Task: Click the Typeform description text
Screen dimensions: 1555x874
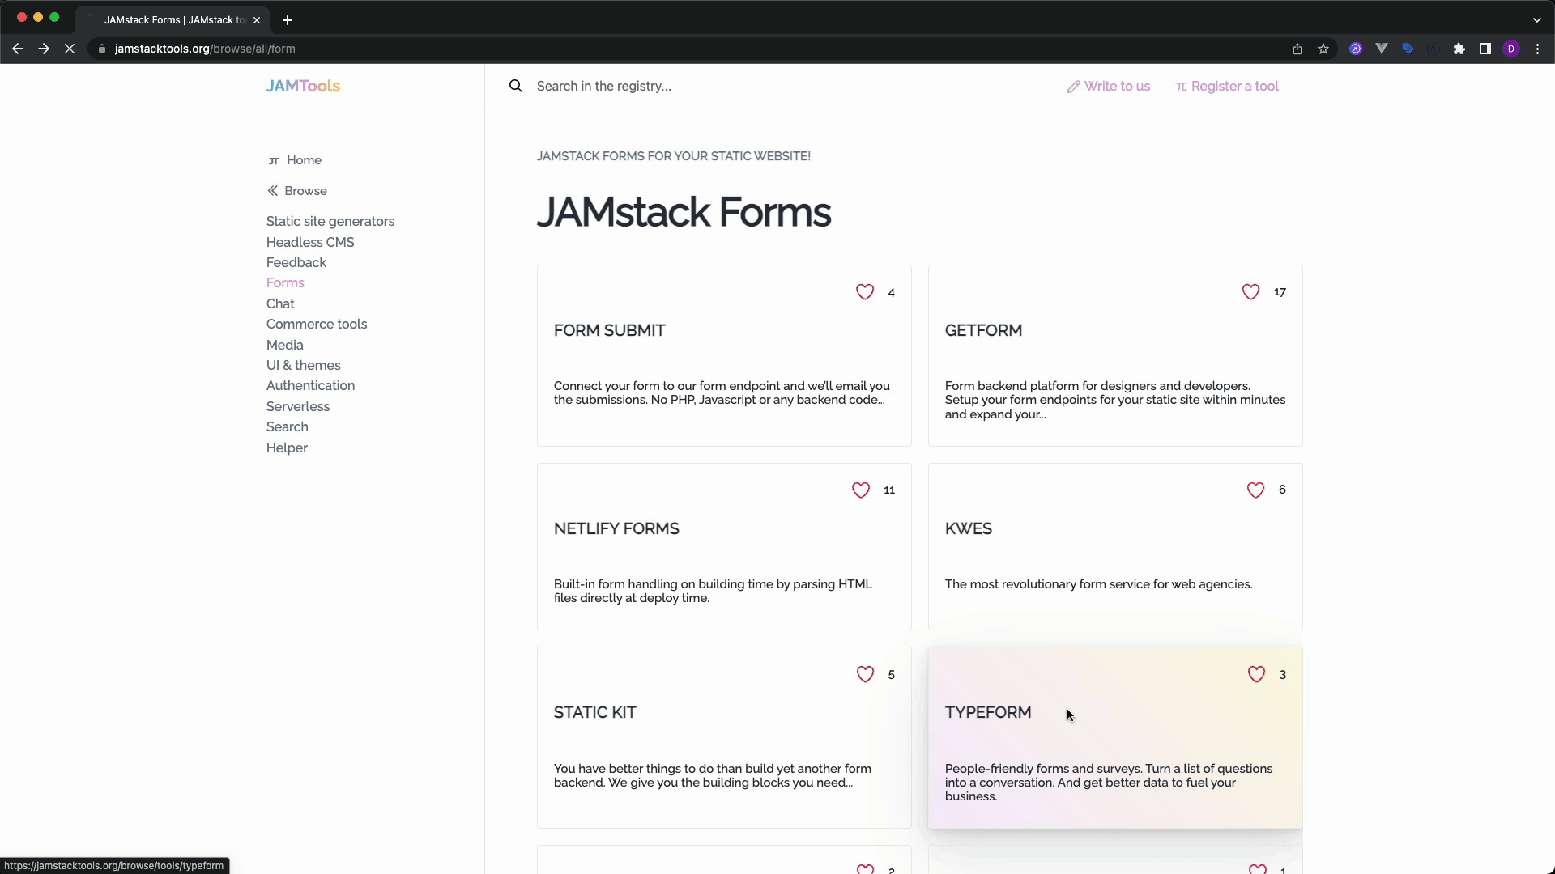Action: 1109,783
